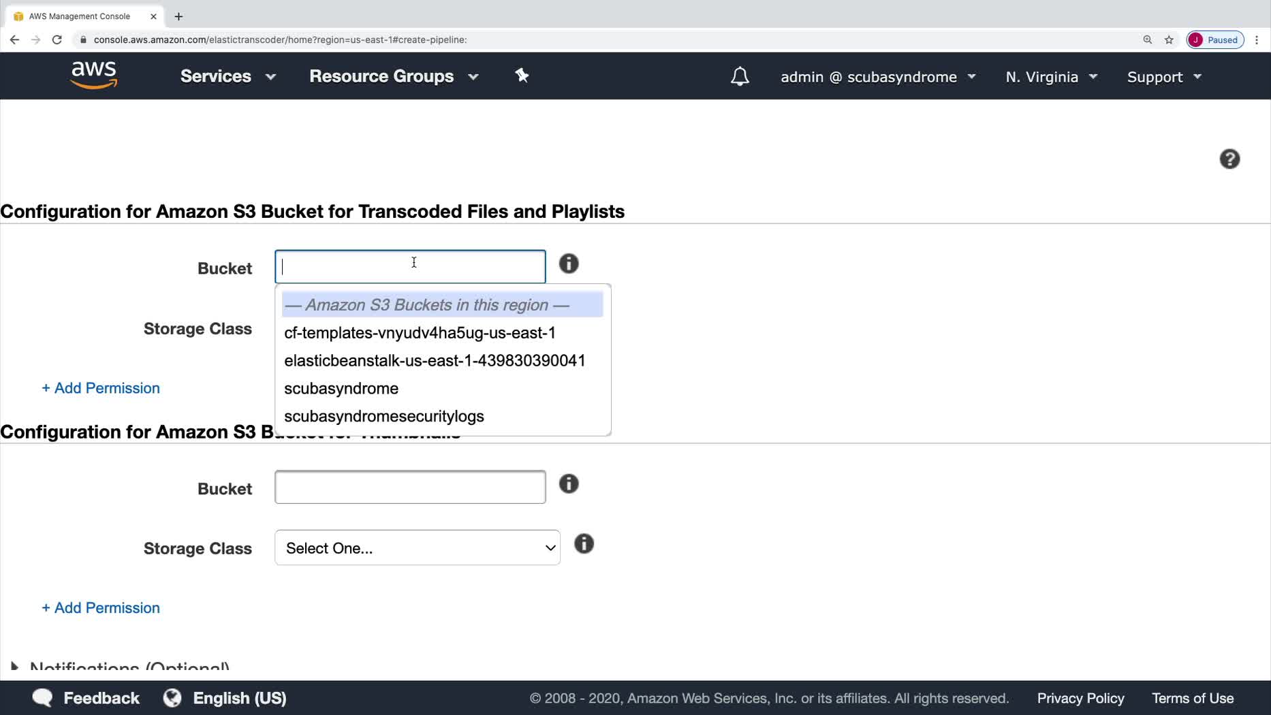Click the AWS logo home icon
The height and width of the screenshot is (715, 1271).
pyautogui.click(x=94, y=75)
